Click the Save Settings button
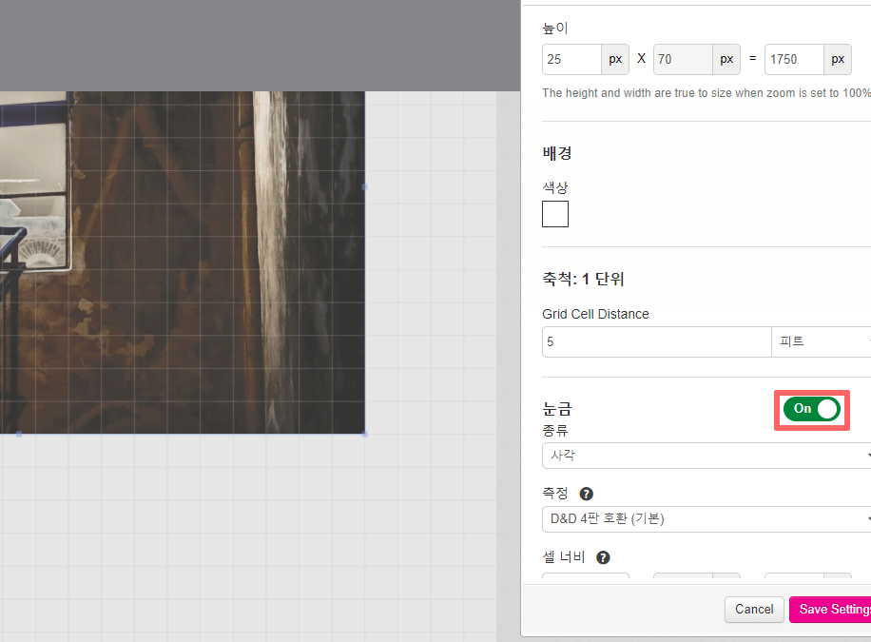The height and width of the screenshot is (642, 871). (x=830, y=610)
